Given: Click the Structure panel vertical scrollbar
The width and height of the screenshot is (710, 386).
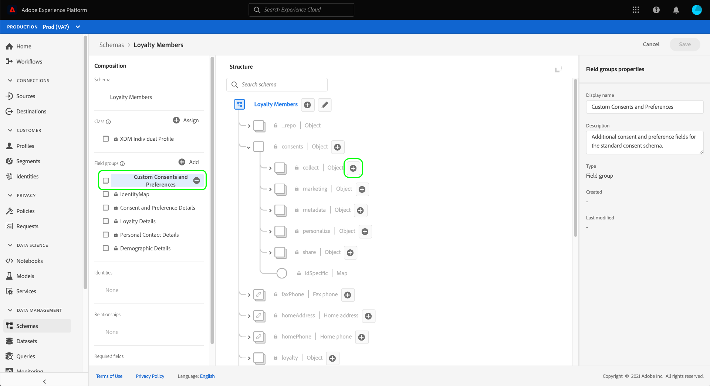Looking at the screenshot, I should [x=575, y=158].
